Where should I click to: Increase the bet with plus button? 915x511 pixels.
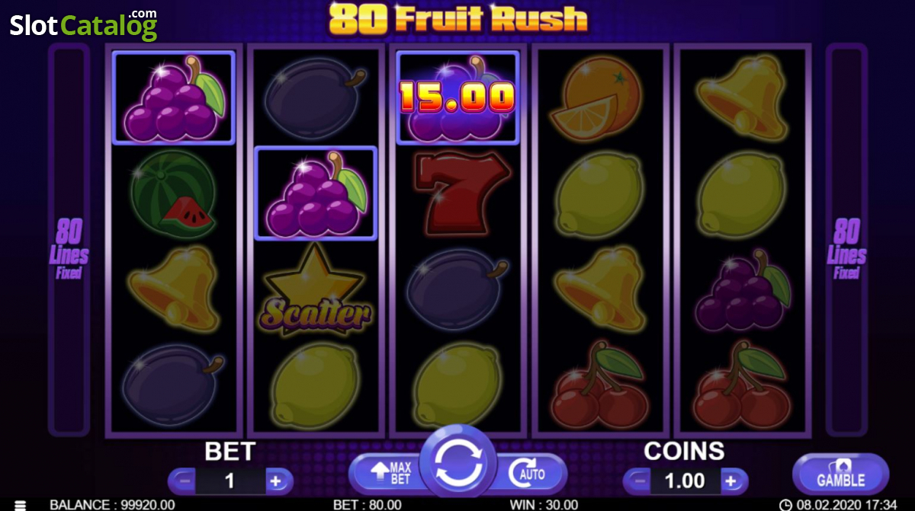pos(276,481)
